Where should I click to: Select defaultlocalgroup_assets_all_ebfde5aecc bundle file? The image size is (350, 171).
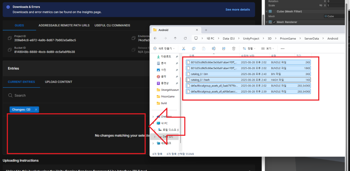tap(248, 91)
